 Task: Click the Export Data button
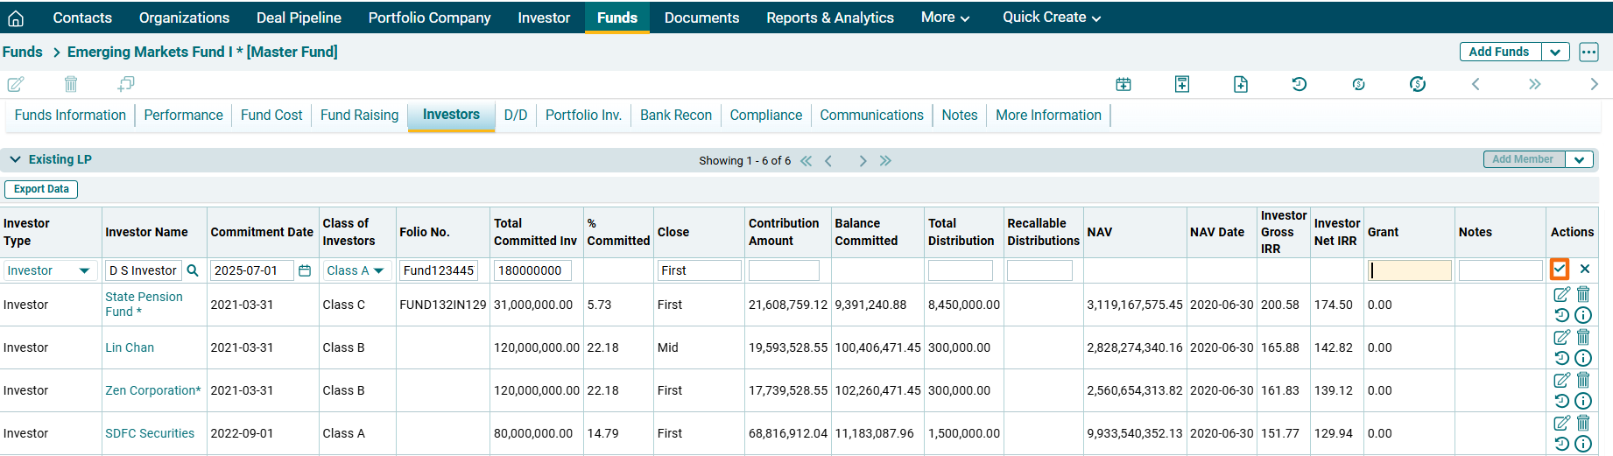(41, 189)
